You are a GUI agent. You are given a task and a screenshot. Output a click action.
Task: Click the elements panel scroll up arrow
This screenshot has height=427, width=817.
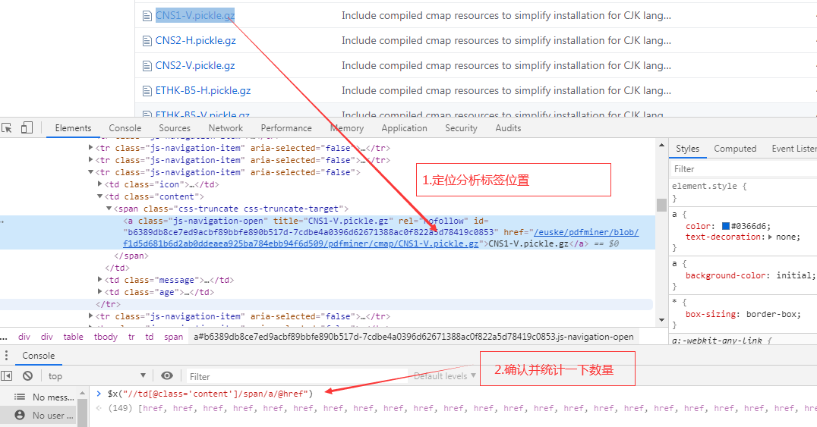[x=662, y=145]
